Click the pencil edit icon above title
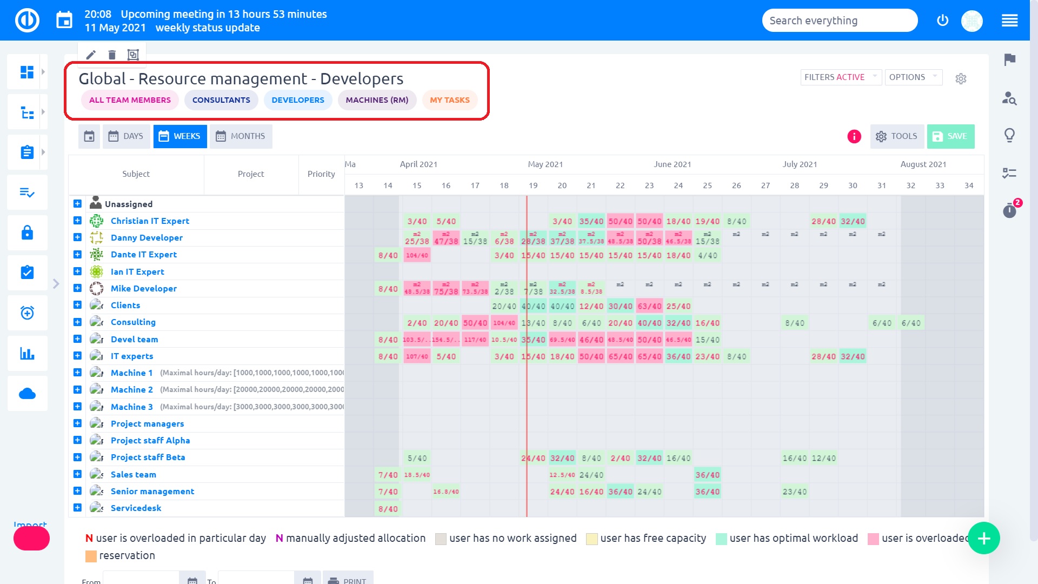Viewport: 1038px width, 584px height. (91, 55)
